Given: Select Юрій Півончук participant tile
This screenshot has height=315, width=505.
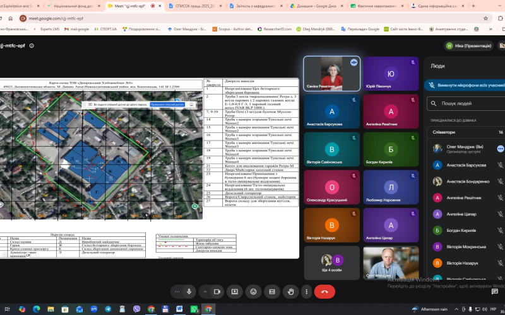Looking at the screenshot, I should [391, 74].
